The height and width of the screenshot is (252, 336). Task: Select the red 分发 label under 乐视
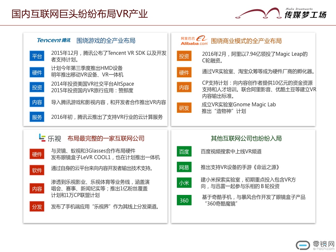tap(37, 207)
